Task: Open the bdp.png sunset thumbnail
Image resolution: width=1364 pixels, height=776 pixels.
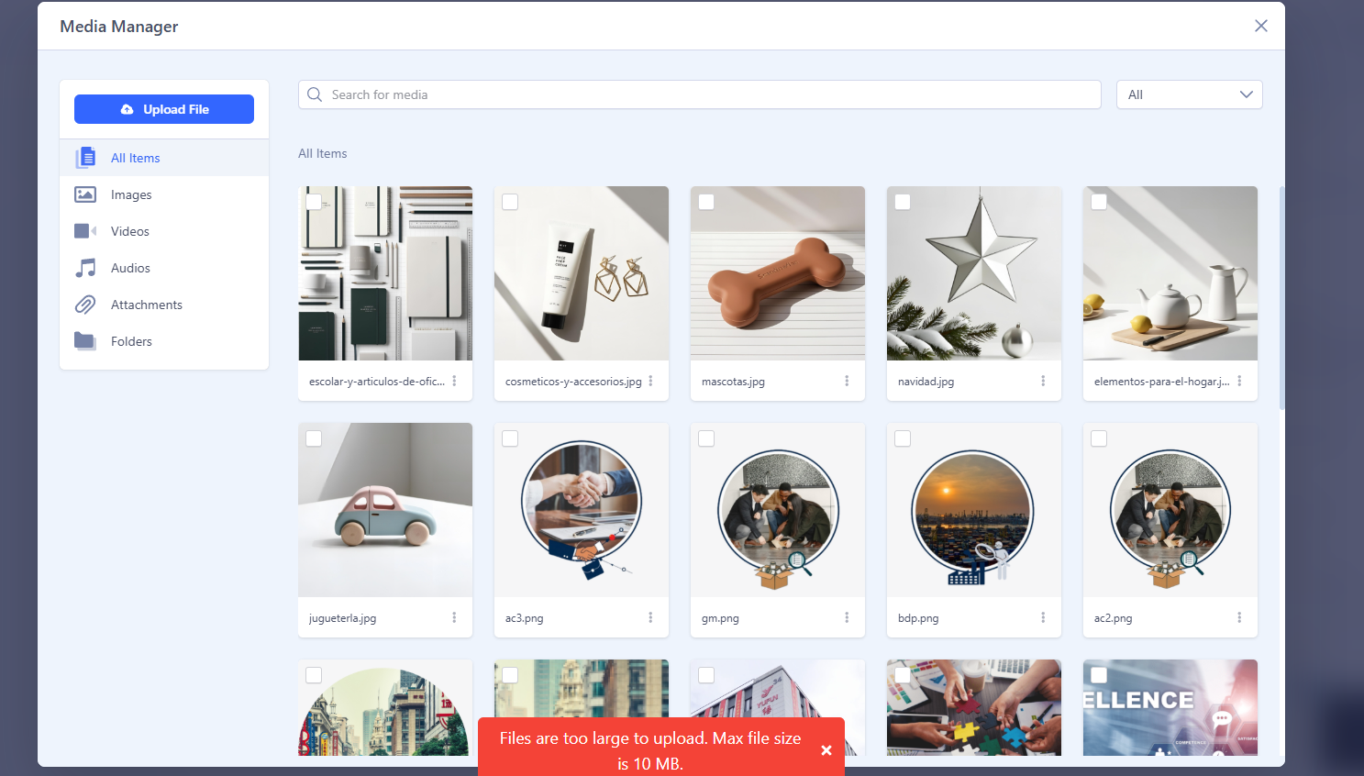Action: (974, 510)
